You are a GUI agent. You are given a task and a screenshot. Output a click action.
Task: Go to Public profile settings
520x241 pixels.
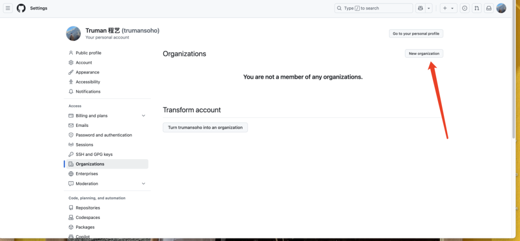88,53
